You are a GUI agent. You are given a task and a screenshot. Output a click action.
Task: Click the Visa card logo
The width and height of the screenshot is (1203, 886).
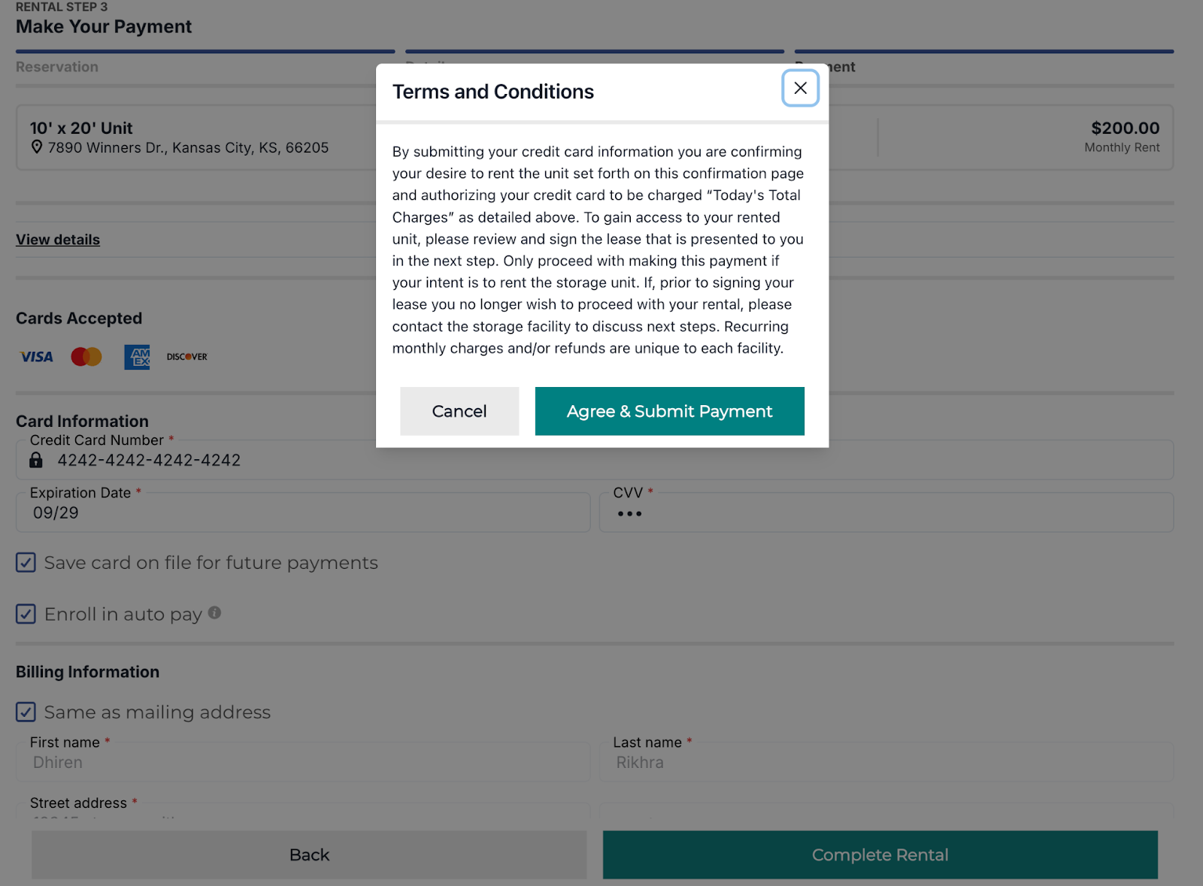coord(36,357)
